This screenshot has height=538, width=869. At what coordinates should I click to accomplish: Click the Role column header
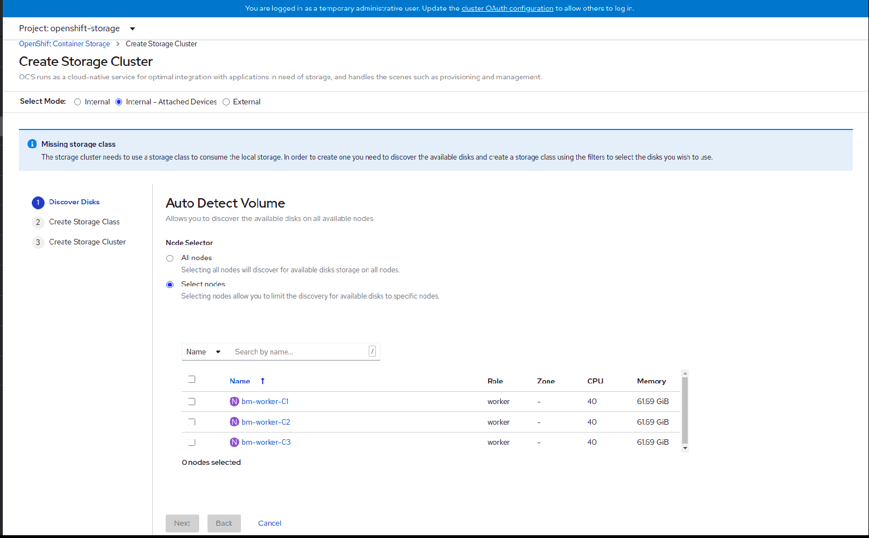(x=495, y=381)
